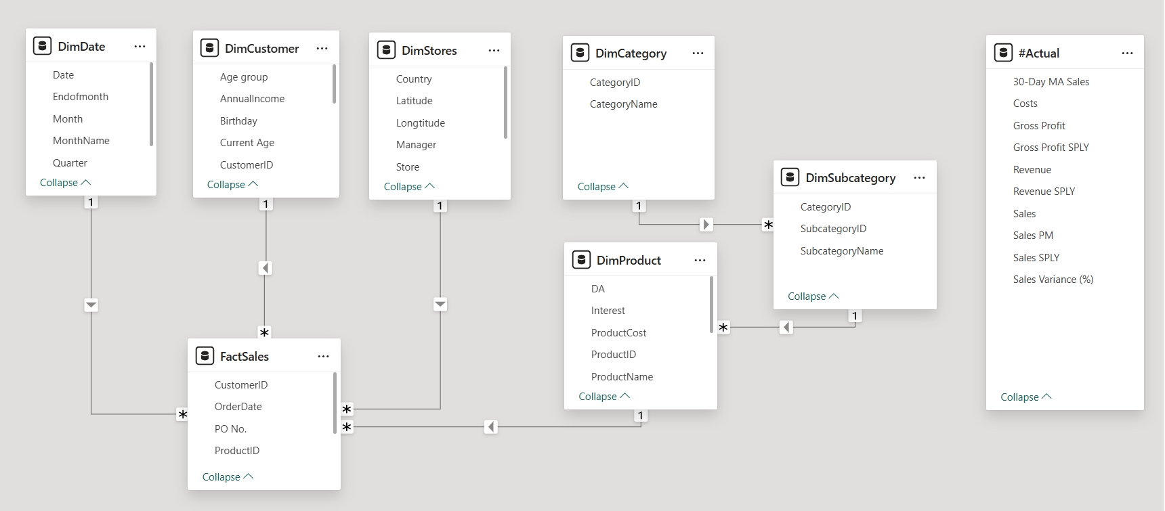Screen dimensions: 1165x511
Task: Click the #Actual table icon
Action: tap(1003, 53)
